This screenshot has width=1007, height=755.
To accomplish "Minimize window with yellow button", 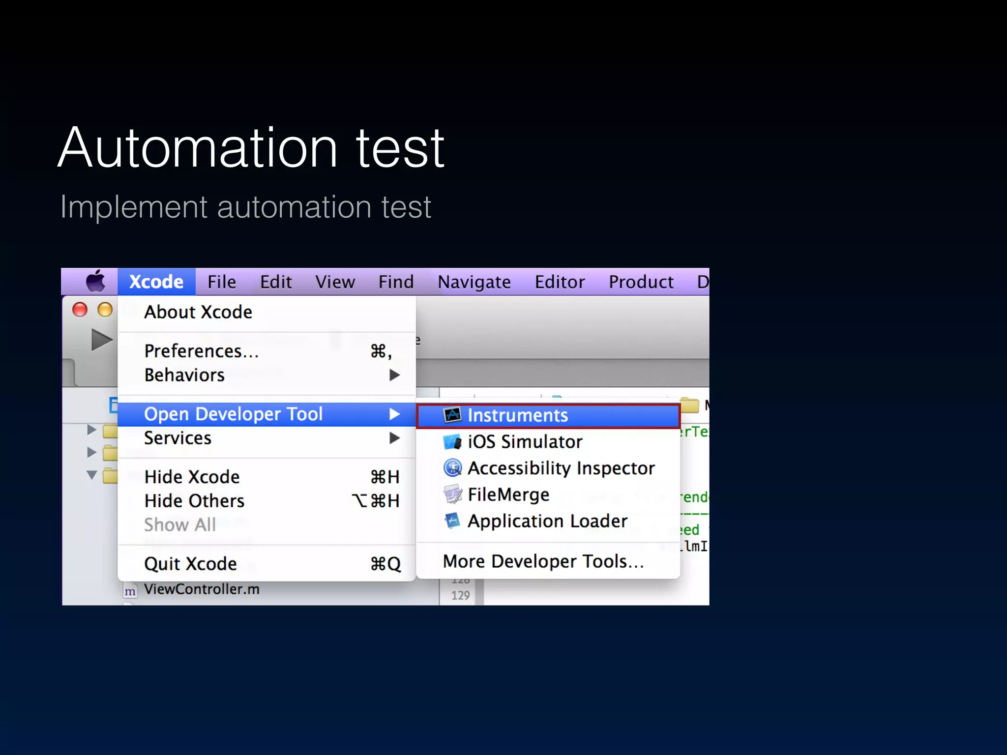I will 105,310.
